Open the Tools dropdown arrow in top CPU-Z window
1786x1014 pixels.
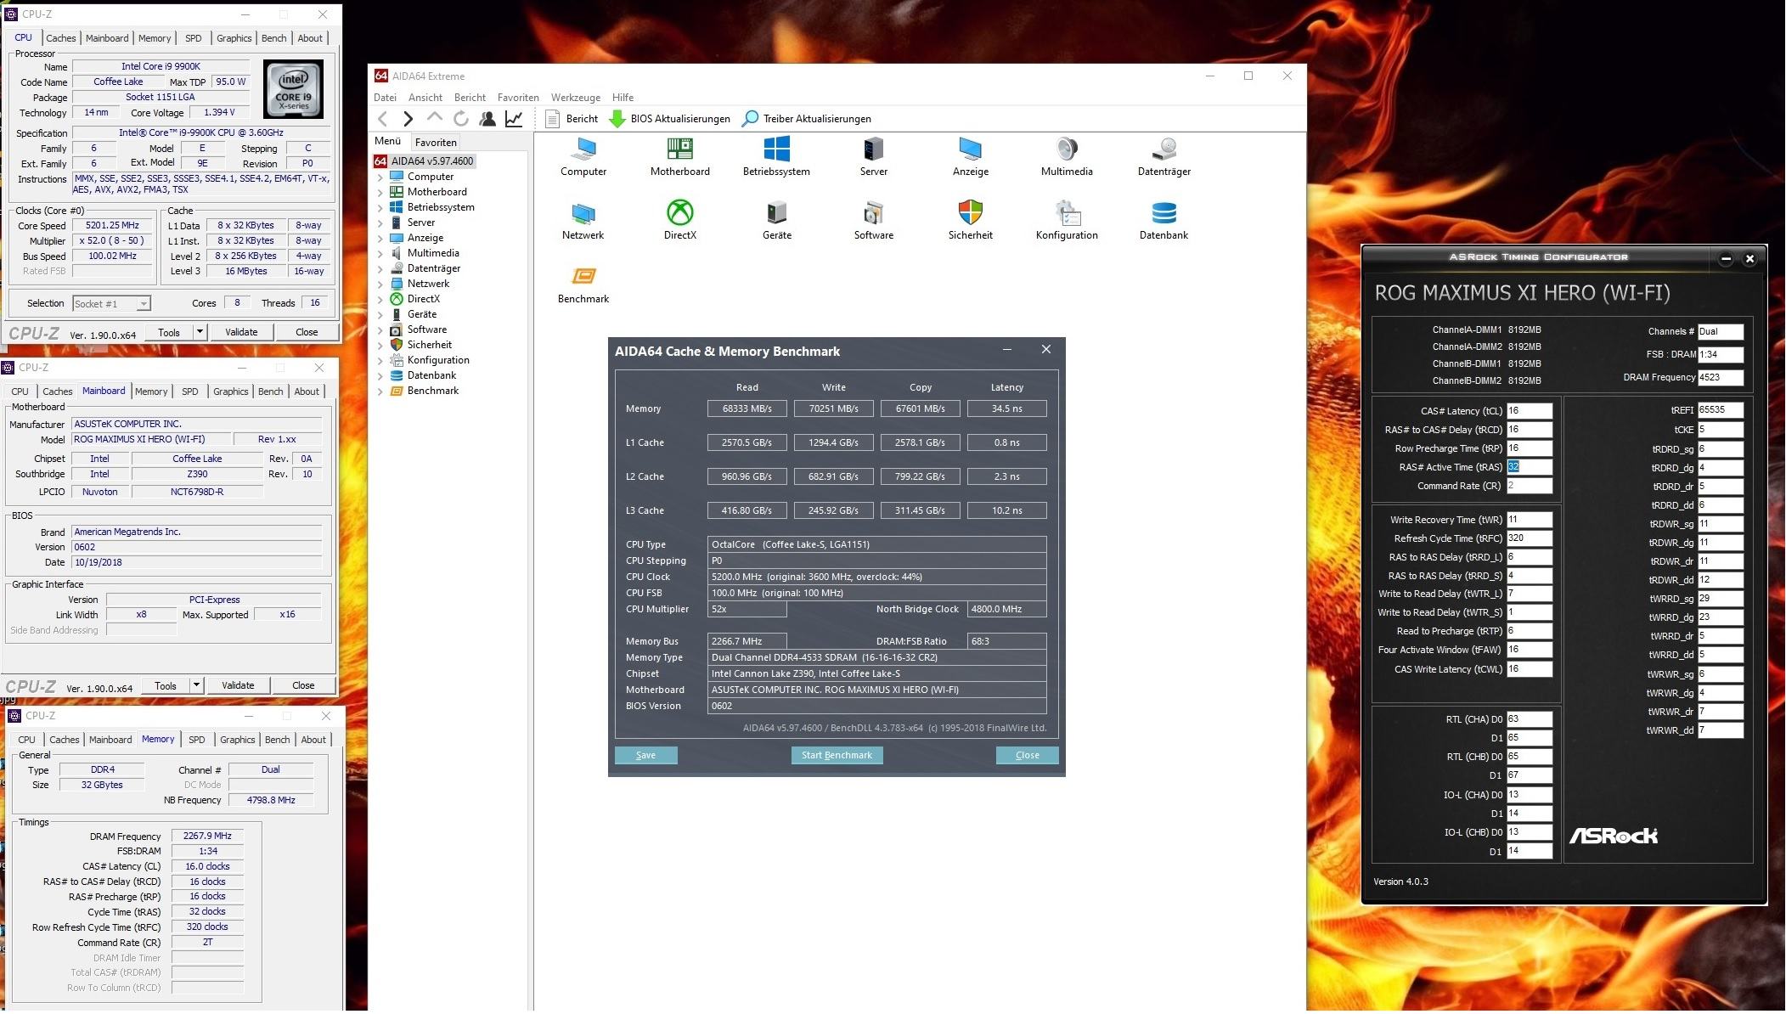tap(200, 332)
